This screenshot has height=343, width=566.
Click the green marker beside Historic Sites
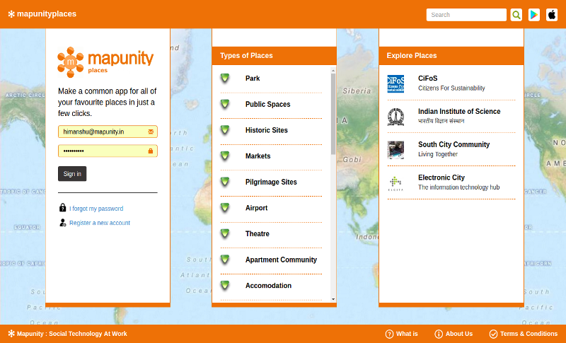point(225,130)
